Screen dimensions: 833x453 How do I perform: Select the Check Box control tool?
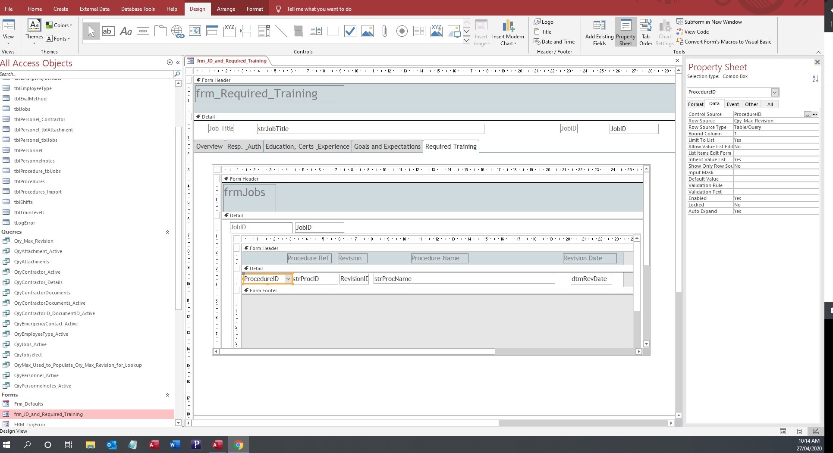coord(350,31)
